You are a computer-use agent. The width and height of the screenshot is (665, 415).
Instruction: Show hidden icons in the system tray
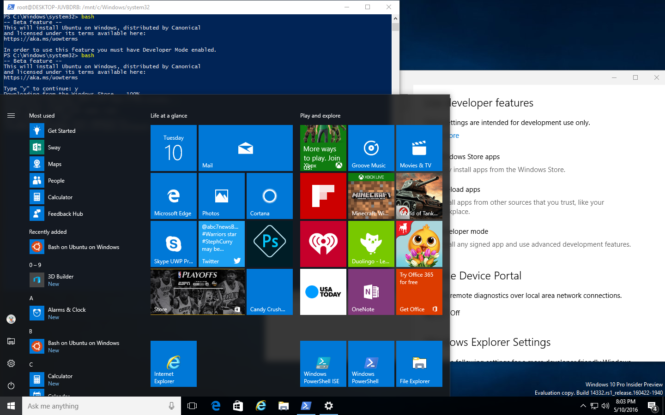(x=583, y=406)
